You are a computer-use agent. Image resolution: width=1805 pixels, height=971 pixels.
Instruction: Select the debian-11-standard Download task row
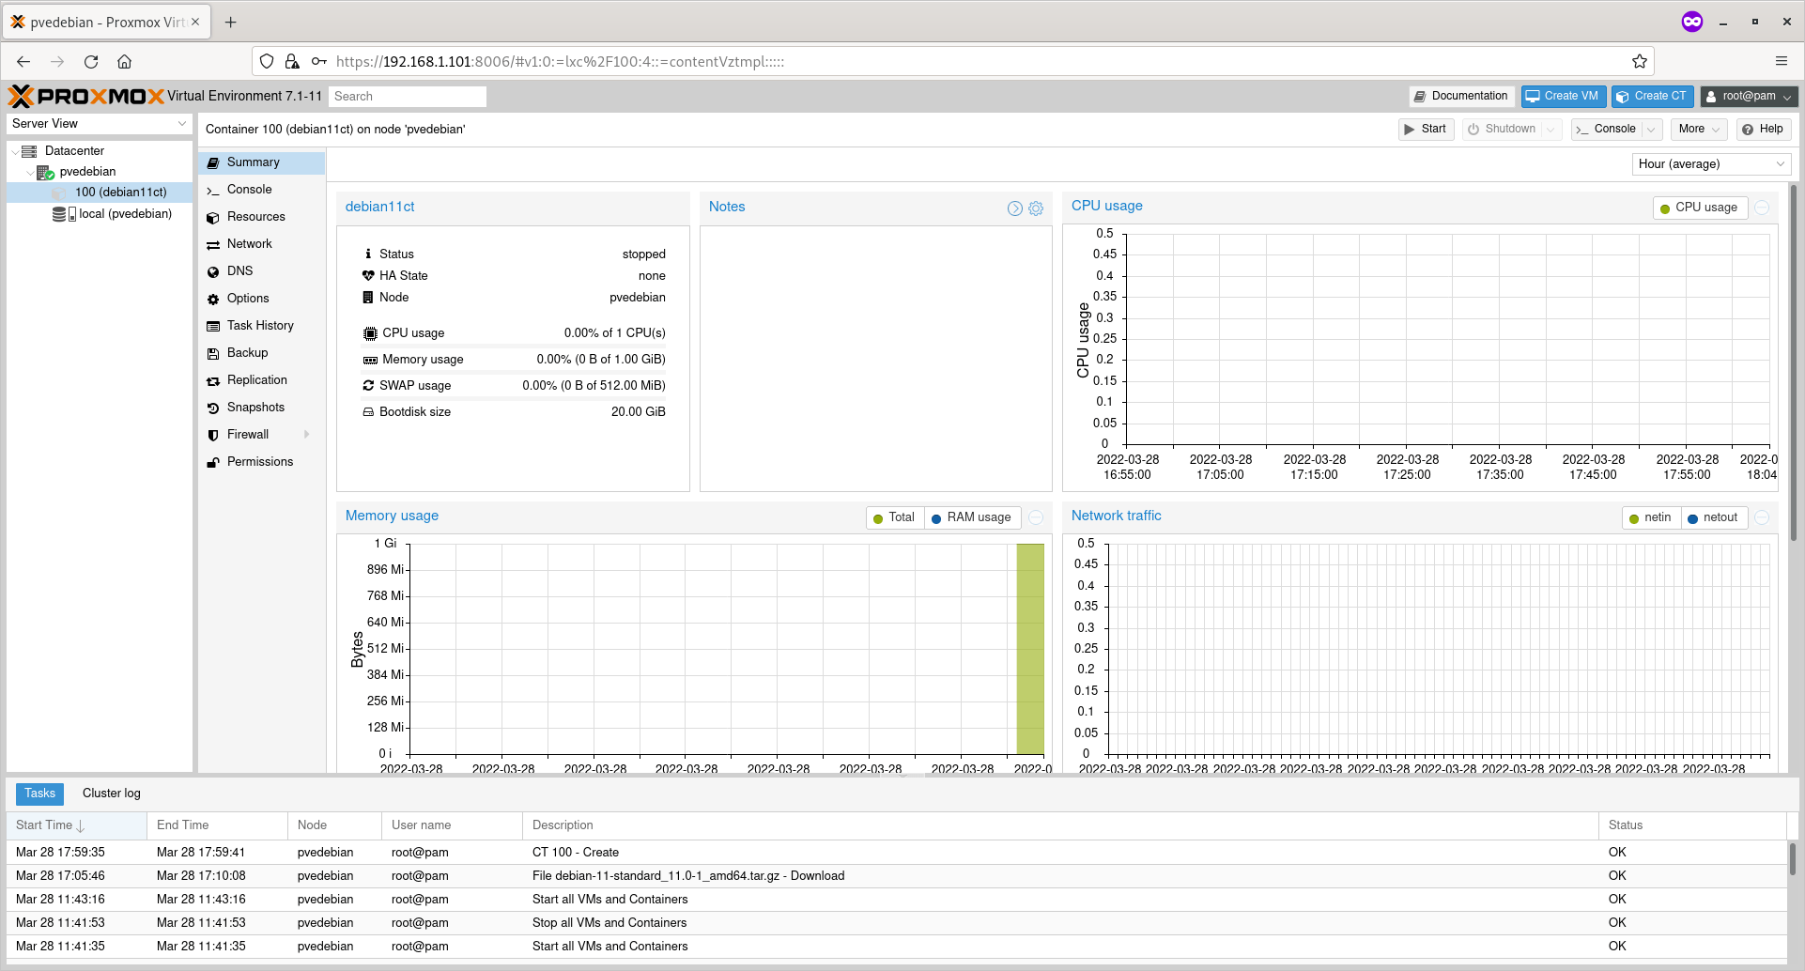point(897,876)
